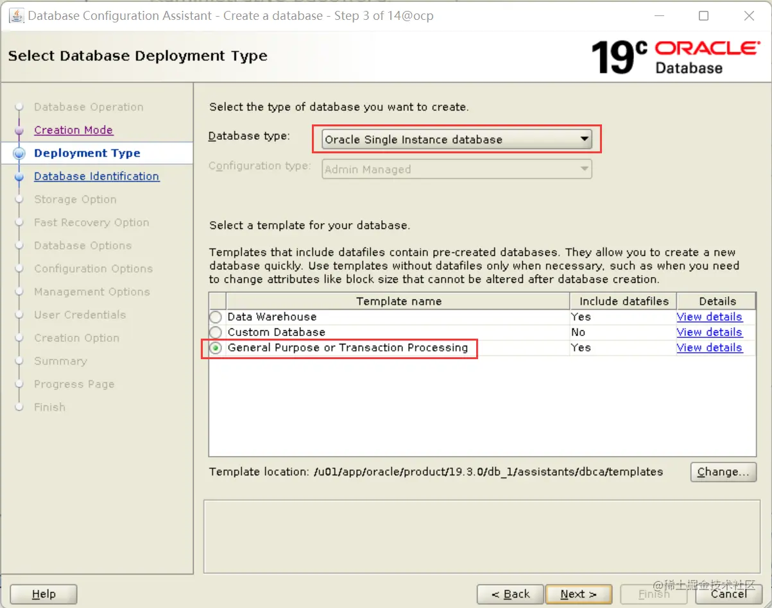
Task: Click the Progress Page step
Action: point(74,384)
